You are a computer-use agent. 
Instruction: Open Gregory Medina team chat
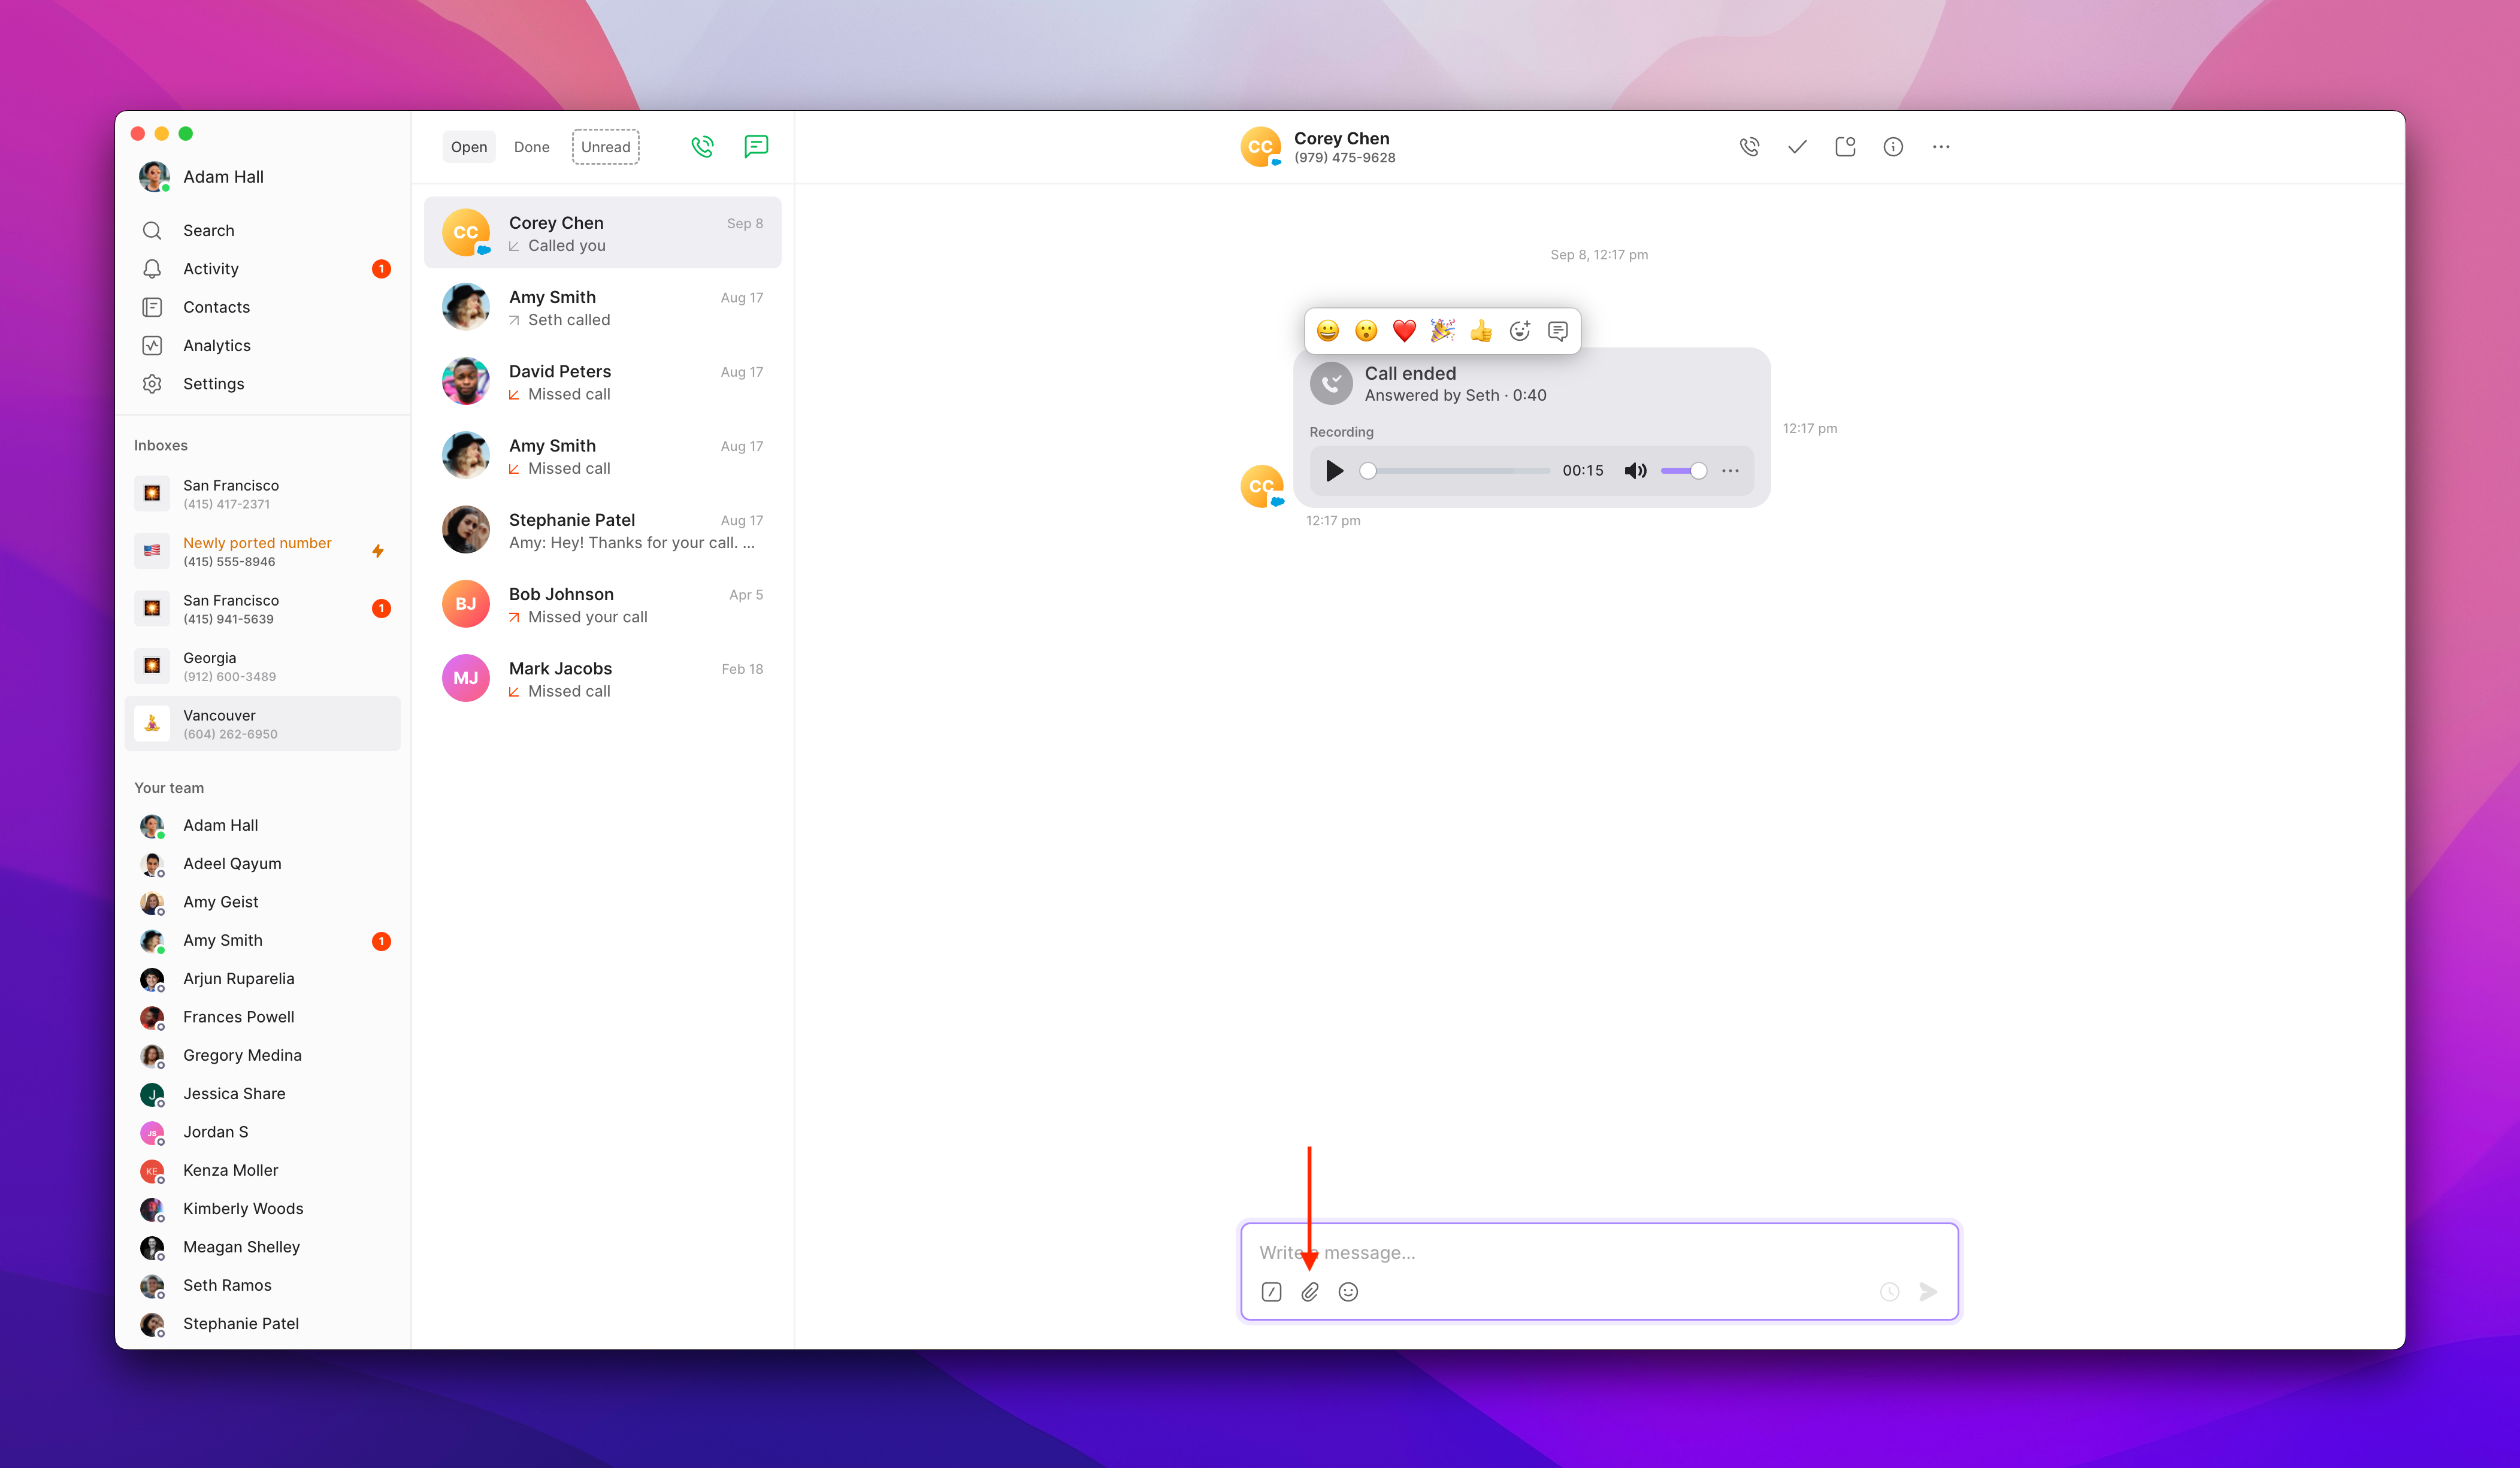pyautogui.click(x=263, y=1056)
